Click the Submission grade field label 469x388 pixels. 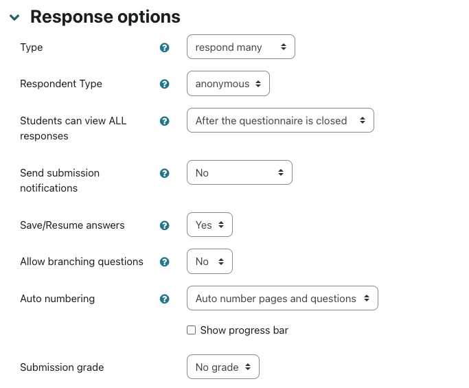(x=62, y=367)
